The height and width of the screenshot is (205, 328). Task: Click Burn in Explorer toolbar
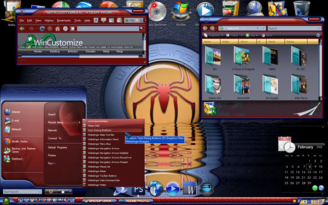(x=267, y=36)
